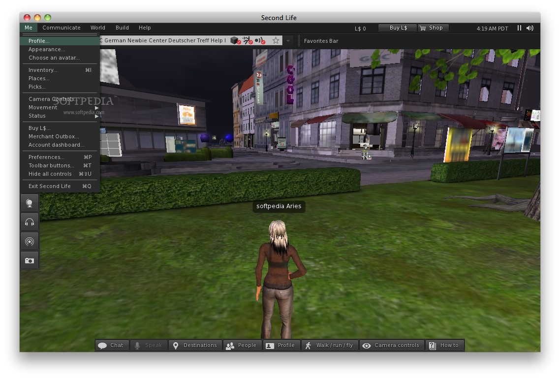This screenshot has height=379, width=560.
Task: Click the Favorites Bar label
Action: point(321,41)
